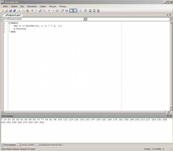Save the current file using floppy icon

point(10,11)
